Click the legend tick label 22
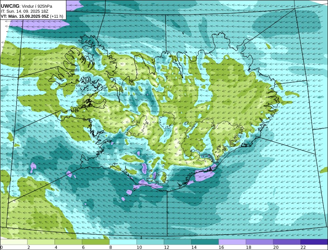Viewport: 328px width, 250px height. [x=303, y=247]
